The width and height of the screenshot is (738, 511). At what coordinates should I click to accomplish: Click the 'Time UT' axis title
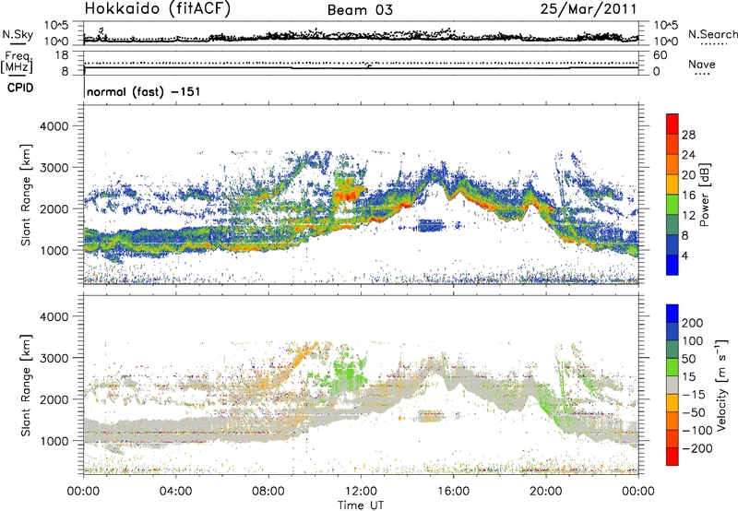[361, 505]
